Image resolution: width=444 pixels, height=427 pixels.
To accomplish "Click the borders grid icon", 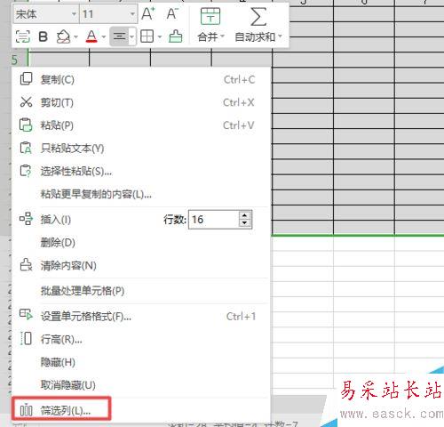I will pyautogui.click(x=147, y=36).
